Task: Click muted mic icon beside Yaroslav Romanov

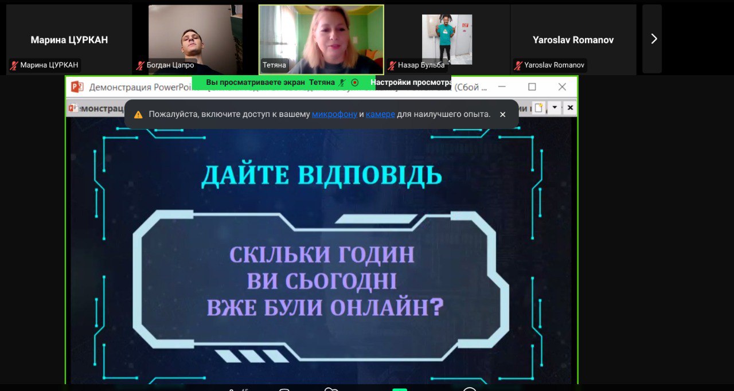Action: point(518,65)
